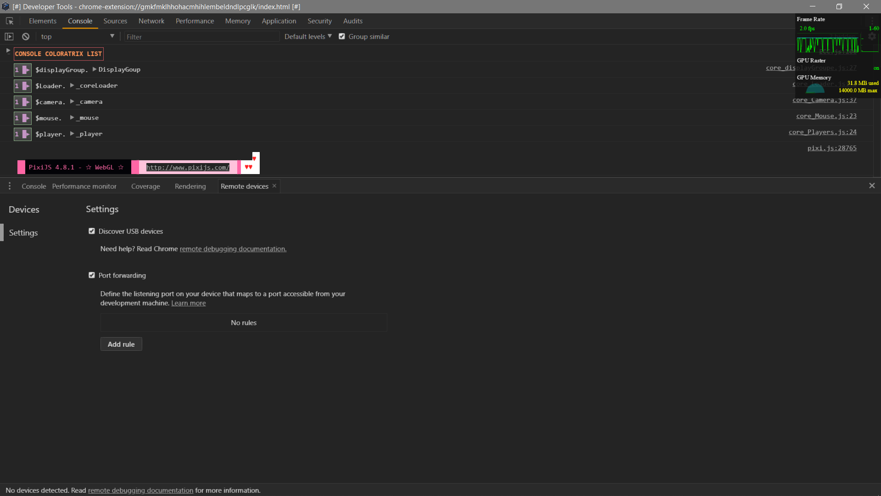Viewport: 881px width, 496px height.
Task: Toggle Group similar checkbox
Action: (342, 36)
